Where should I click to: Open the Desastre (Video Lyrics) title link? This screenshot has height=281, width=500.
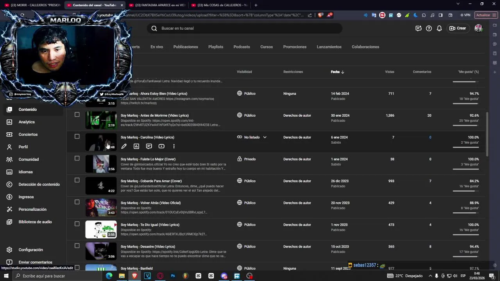coord(148,247)
